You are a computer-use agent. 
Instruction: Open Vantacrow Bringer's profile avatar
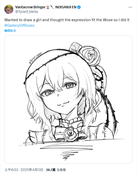point(9,9)
